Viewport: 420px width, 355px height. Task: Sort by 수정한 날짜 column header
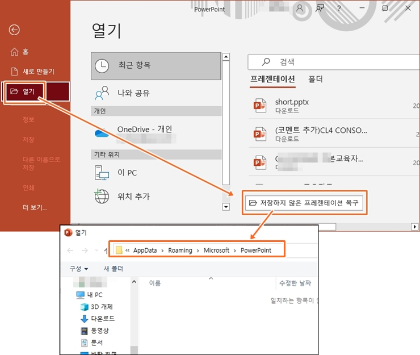coord(295,283)
